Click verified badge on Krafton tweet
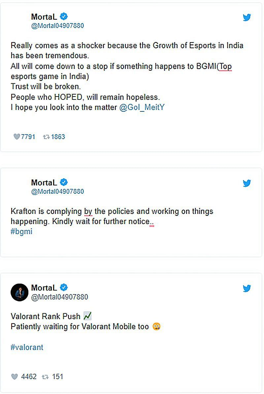 pyautogui.click(x=64, y=182)
